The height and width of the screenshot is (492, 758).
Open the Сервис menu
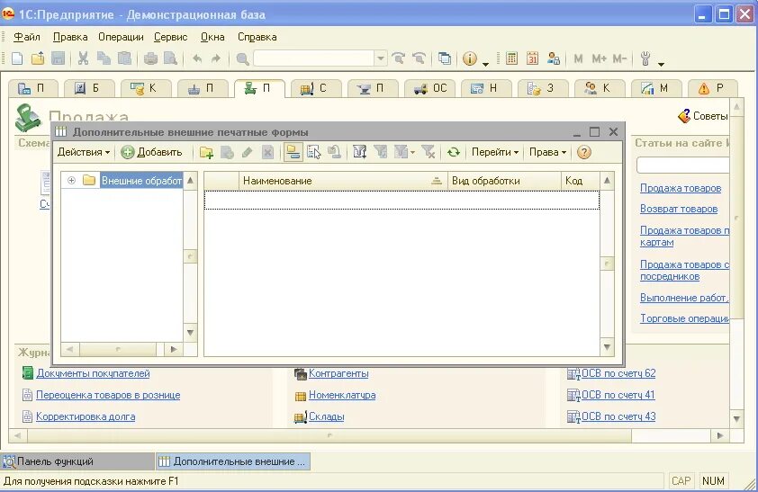[171, 37]
